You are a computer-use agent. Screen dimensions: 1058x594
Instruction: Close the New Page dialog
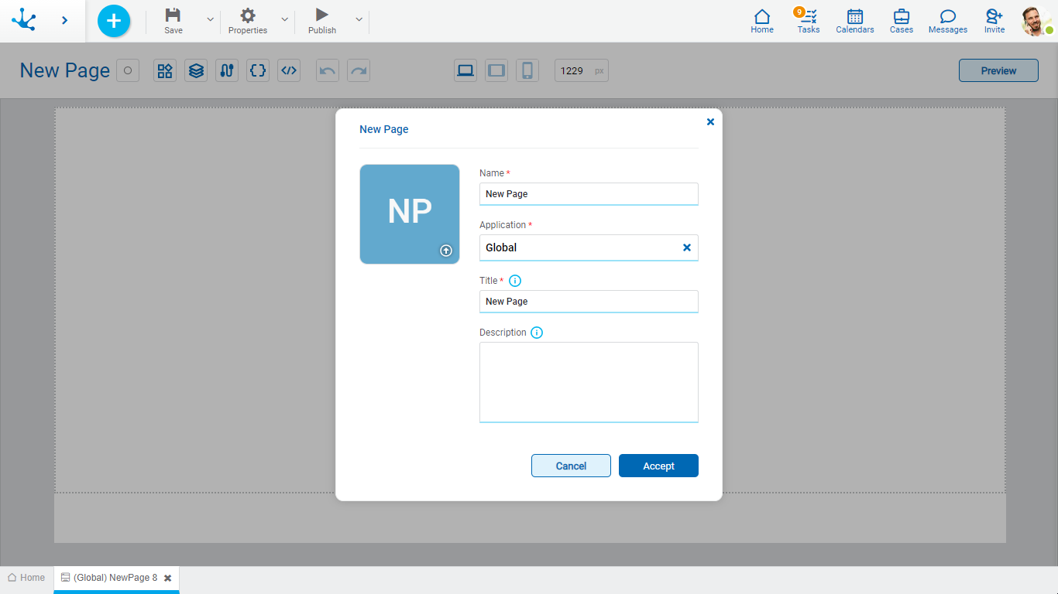[710, 121]
